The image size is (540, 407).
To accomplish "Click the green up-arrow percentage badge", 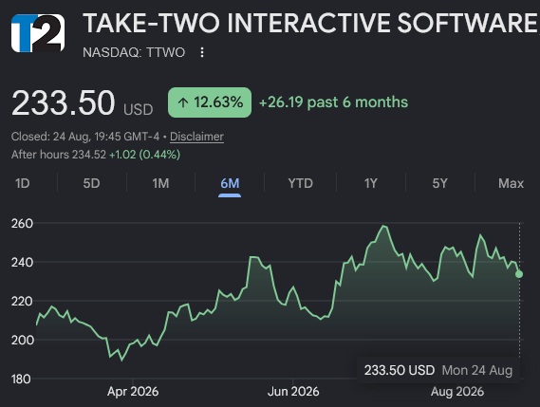I will click(210, 102).
